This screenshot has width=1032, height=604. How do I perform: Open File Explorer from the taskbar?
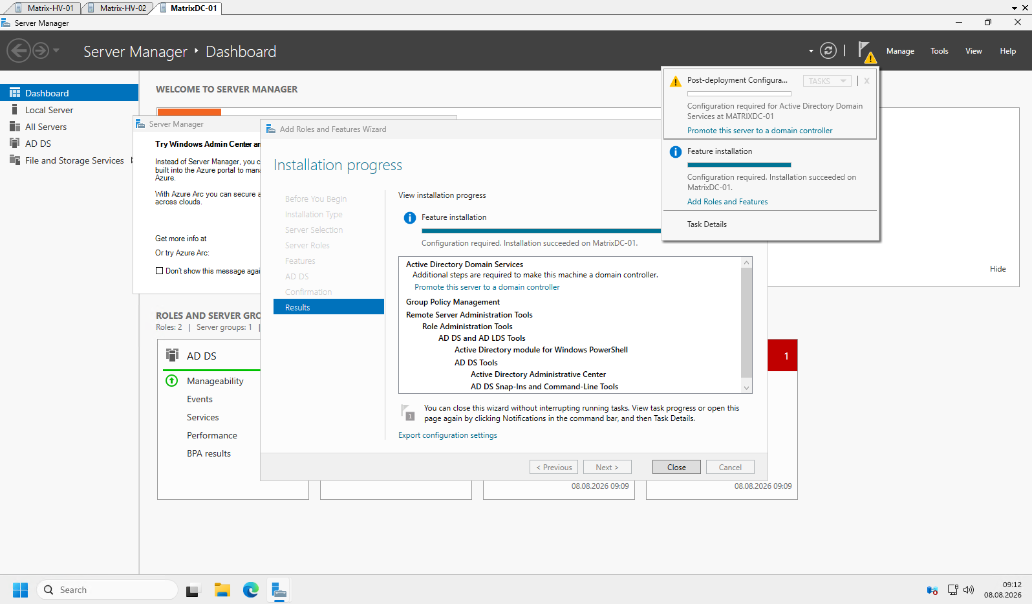222,590
